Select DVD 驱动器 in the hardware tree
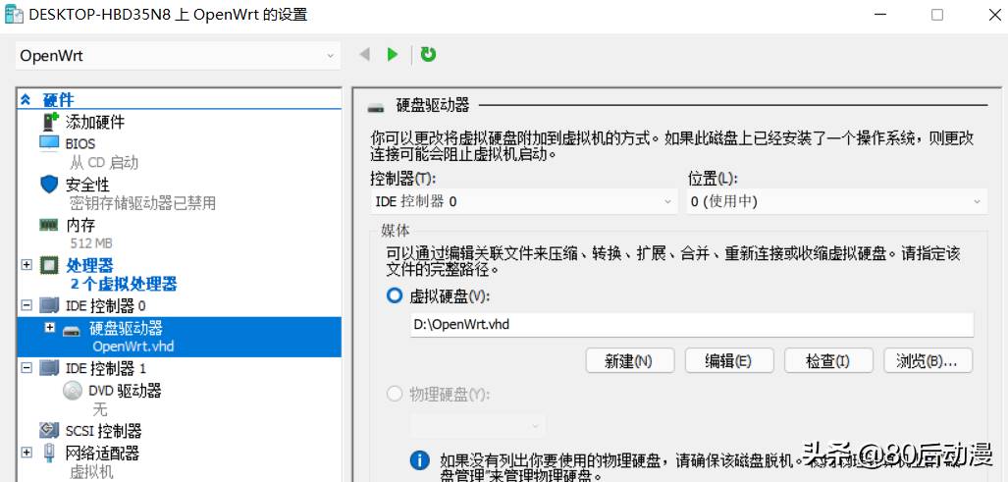The width and height of the screenshot is (1008, 482). 125,390
